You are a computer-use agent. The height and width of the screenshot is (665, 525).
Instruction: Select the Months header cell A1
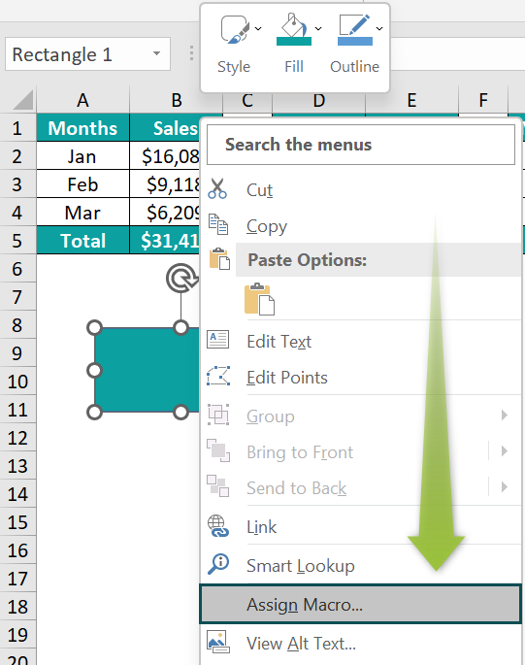tap(83, 127)
